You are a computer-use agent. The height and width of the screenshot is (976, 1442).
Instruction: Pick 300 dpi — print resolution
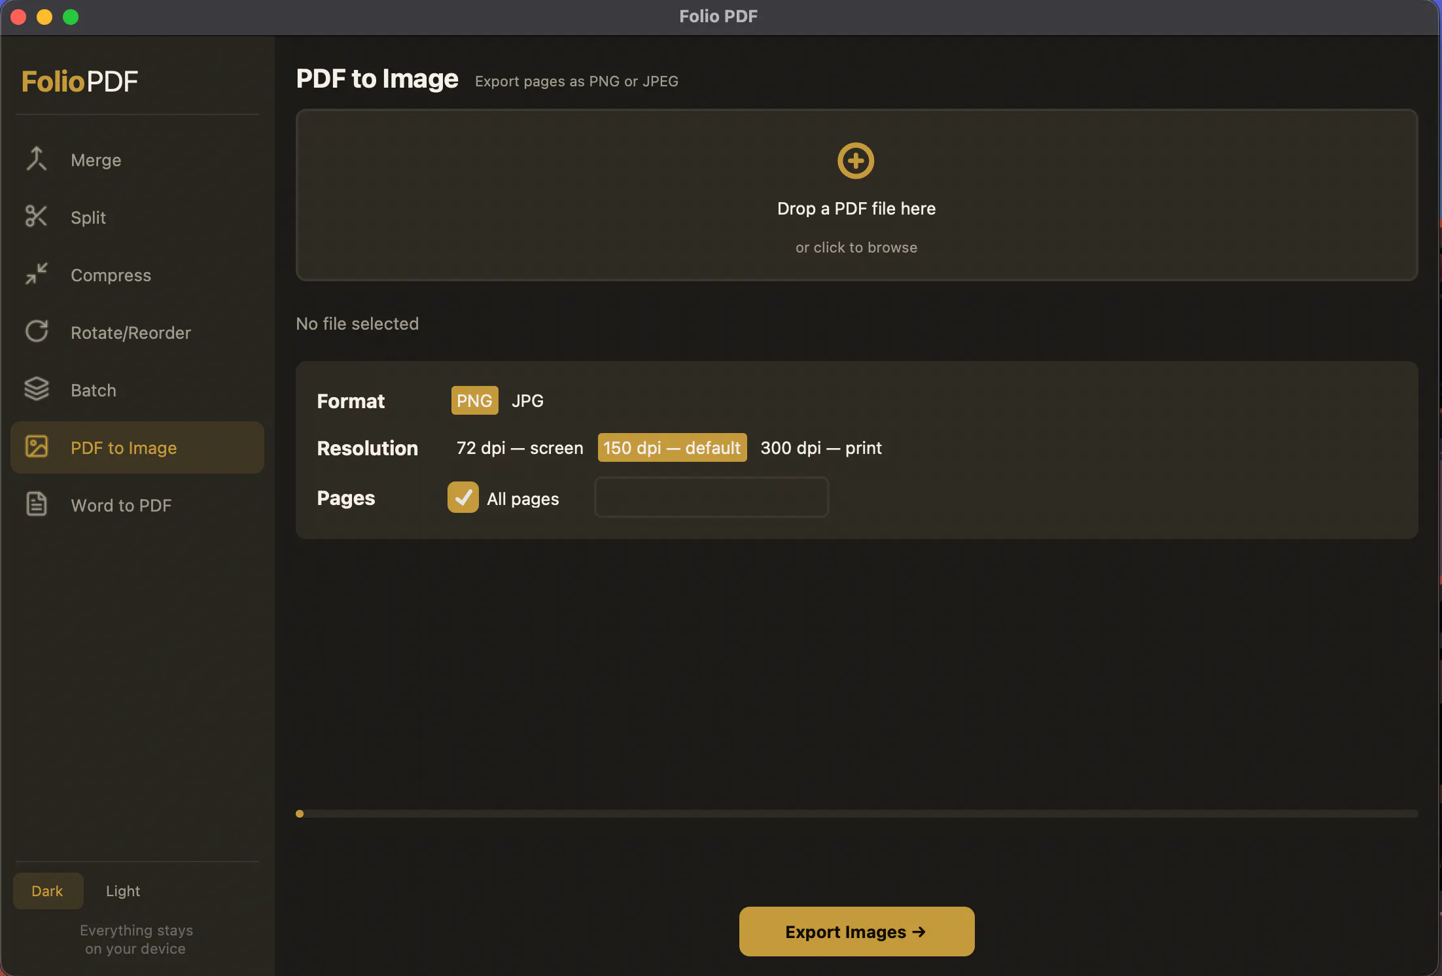pyautogui.click(x=821, y=448)
